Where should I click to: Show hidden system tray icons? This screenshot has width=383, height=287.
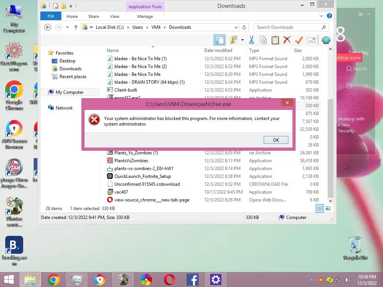pos(312,280)
